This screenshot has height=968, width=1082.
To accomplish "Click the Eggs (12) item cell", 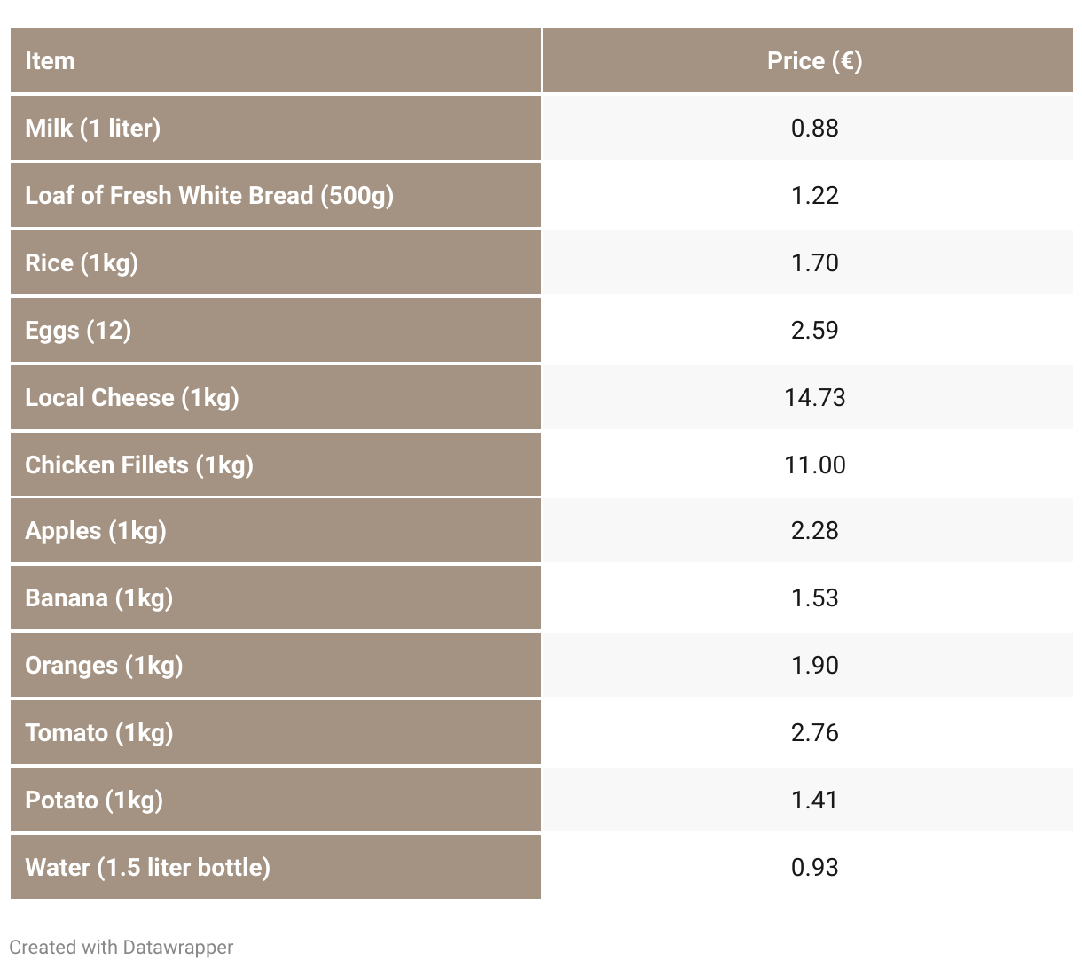I will 275,330.
